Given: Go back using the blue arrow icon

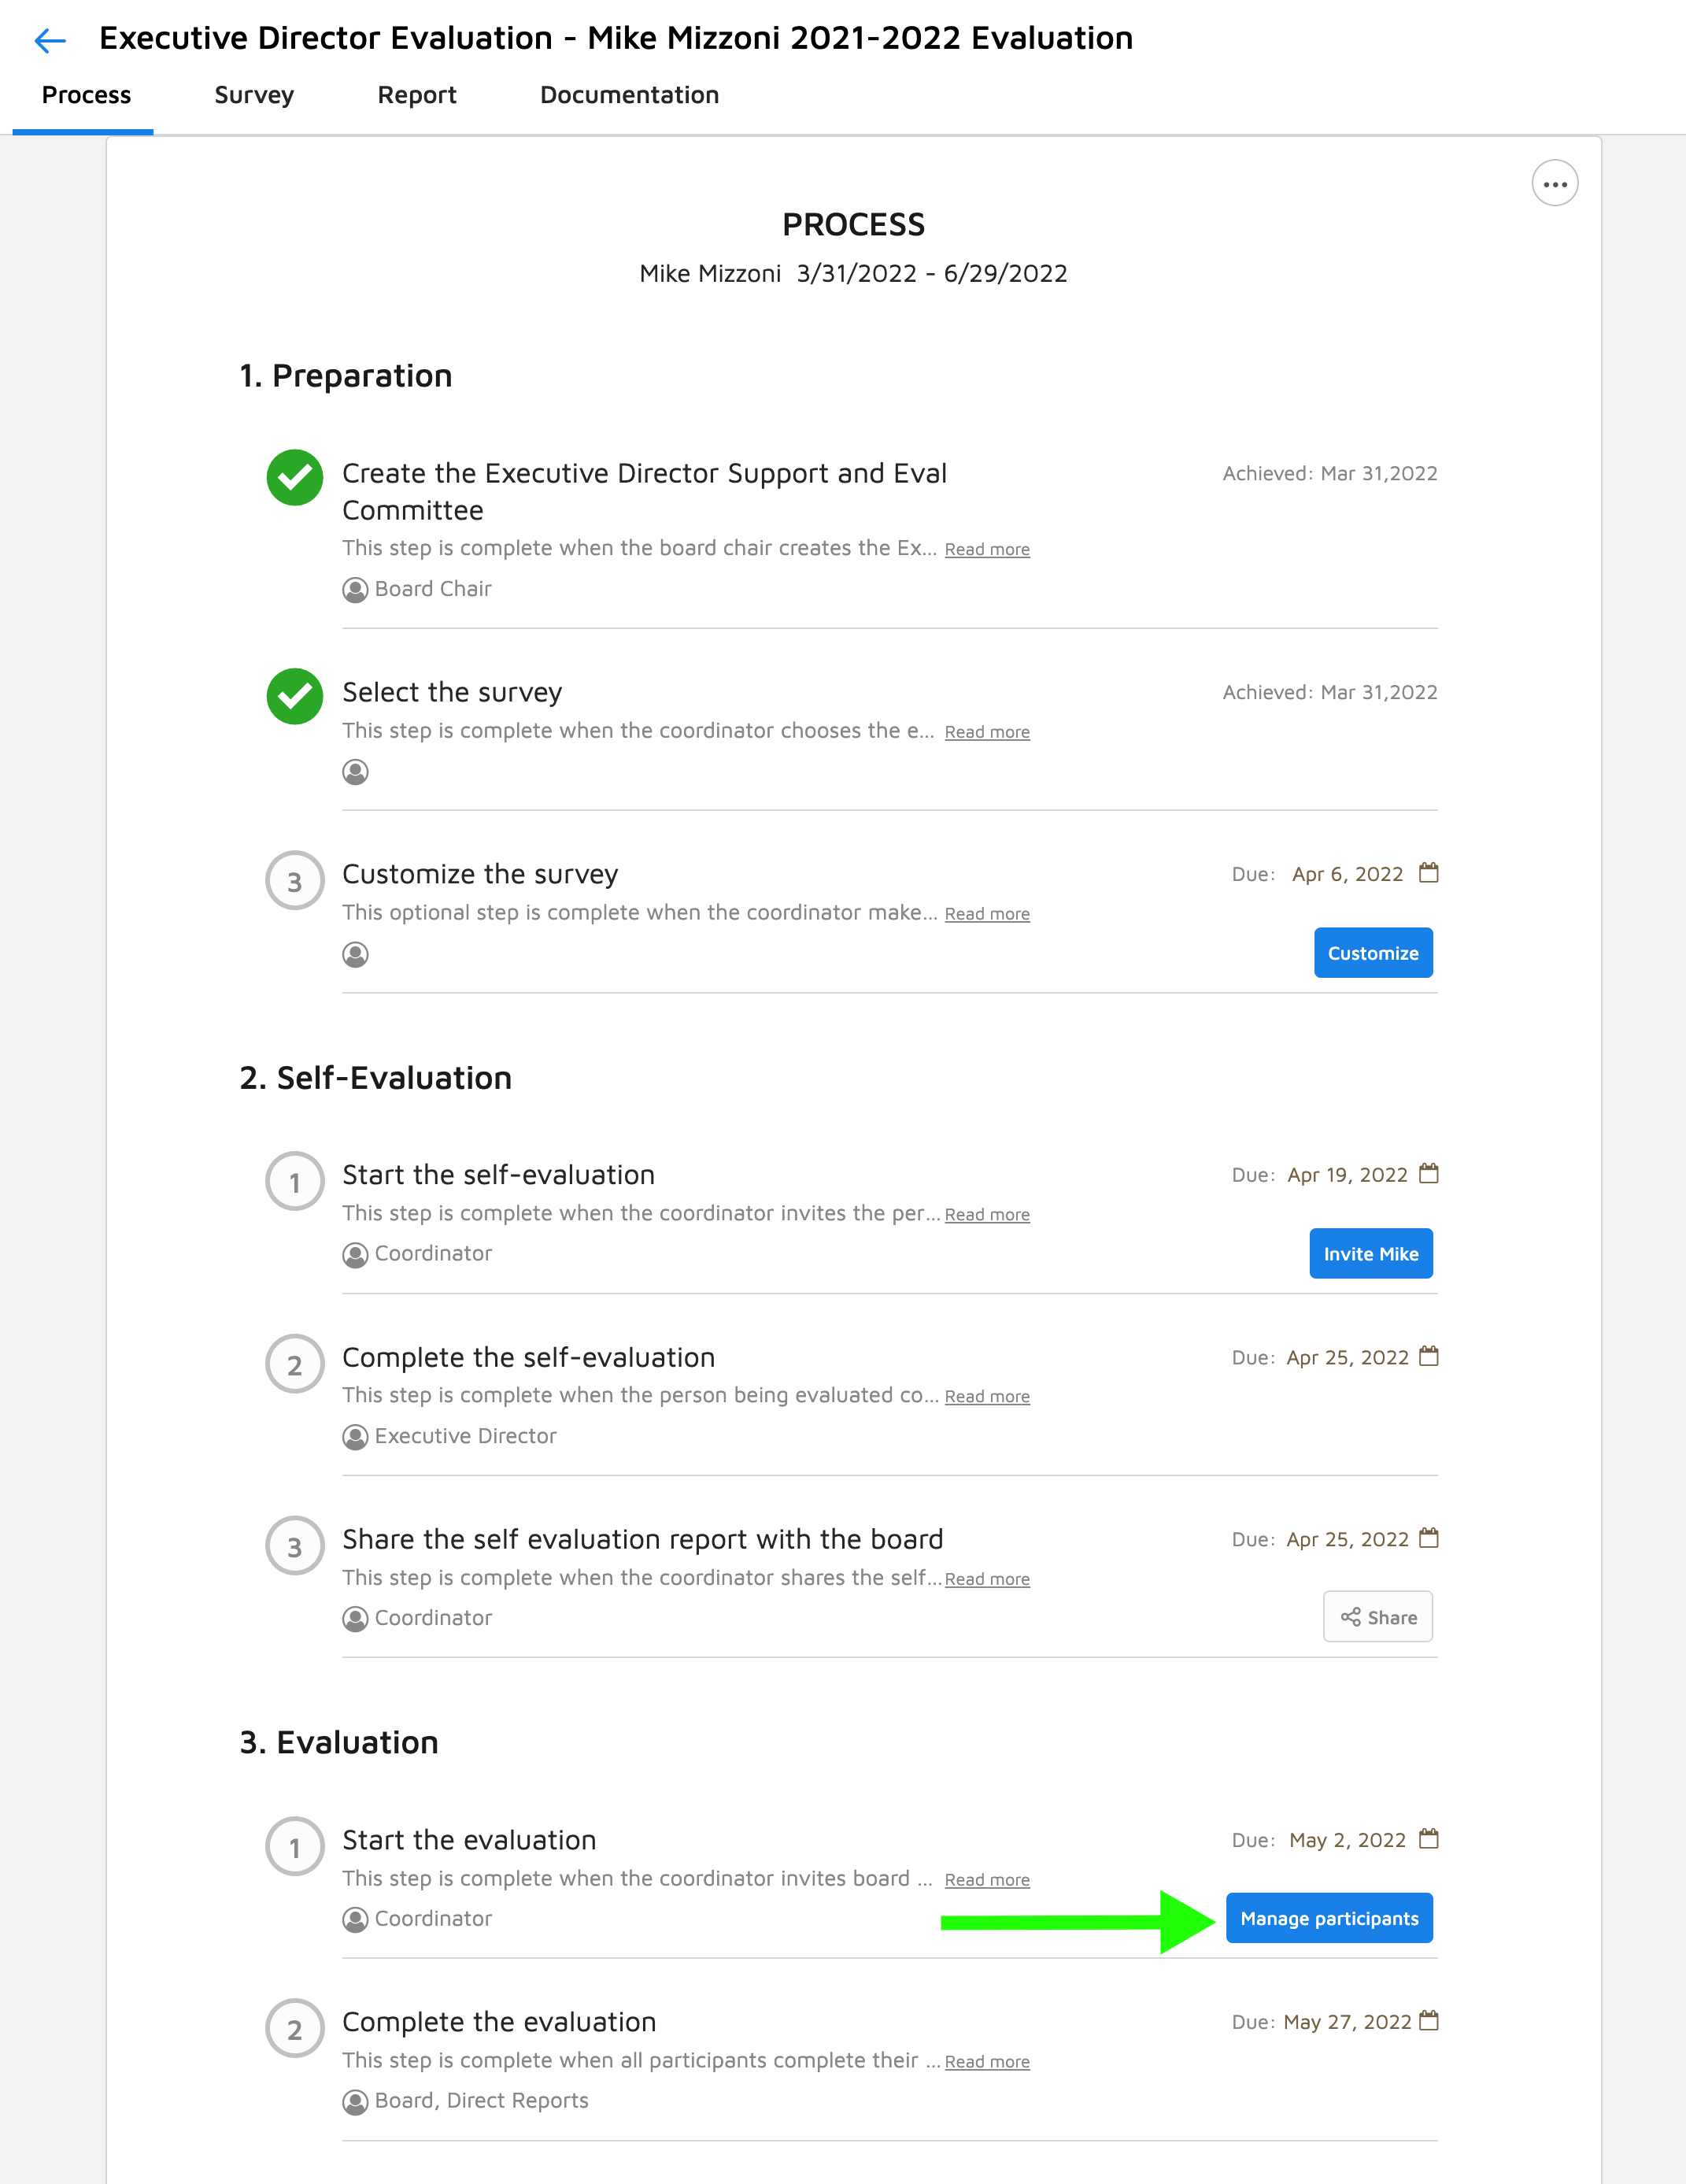Looking at the screenshot, I should tap(50, 40).
